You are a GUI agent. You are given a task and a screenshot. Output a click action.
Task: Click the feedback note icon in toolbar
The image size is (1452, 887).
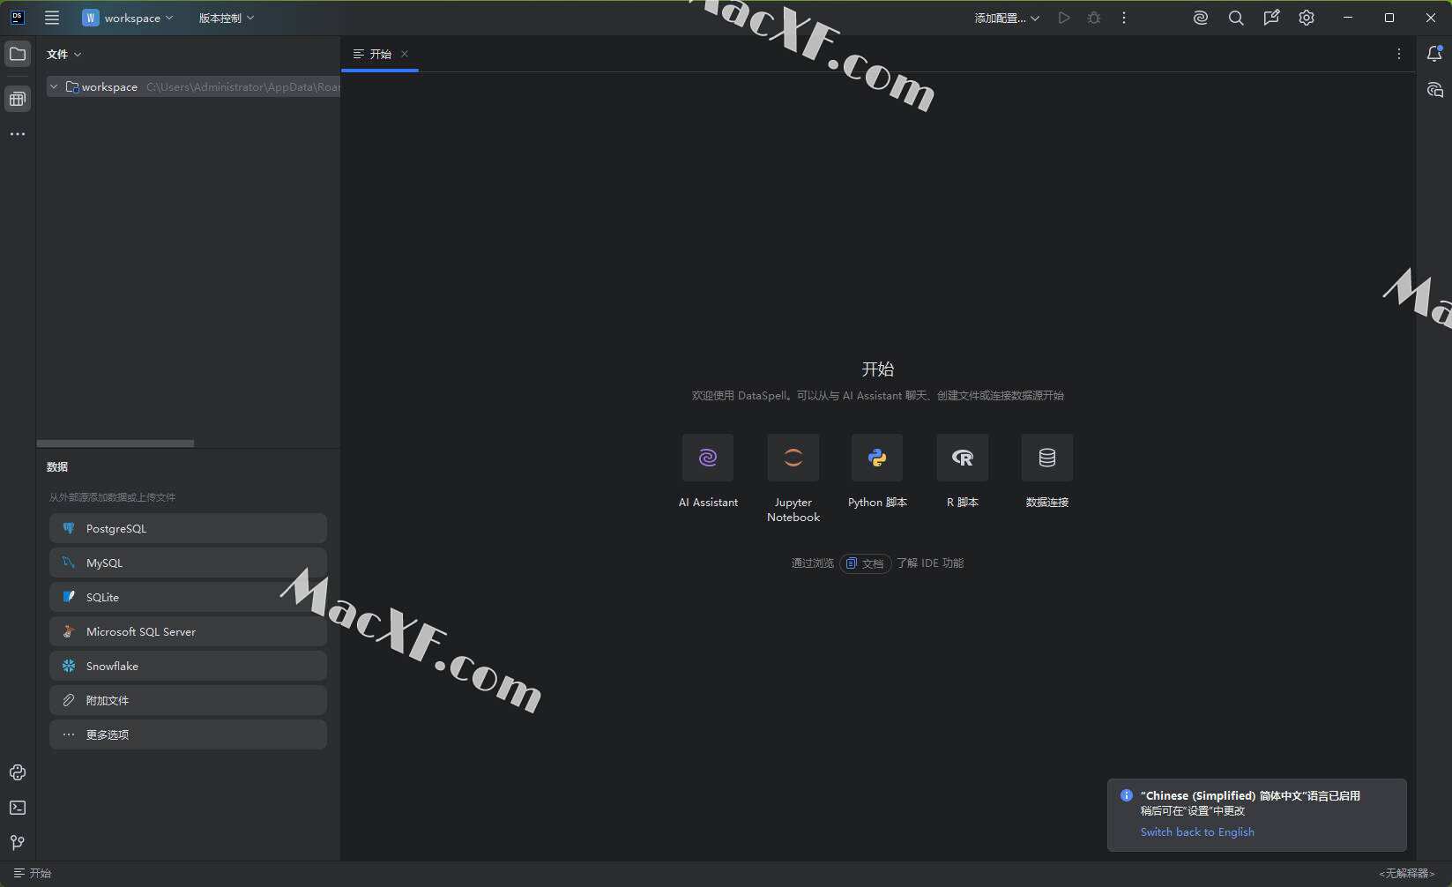point(1271,18)
